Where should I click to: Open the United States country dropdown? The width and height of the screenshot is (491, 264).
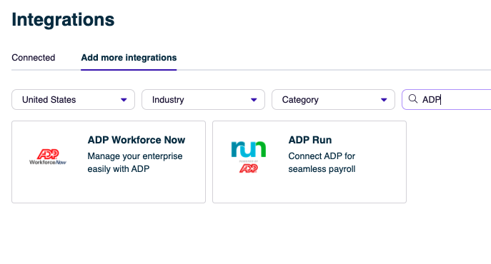click(x=74, y=100)
